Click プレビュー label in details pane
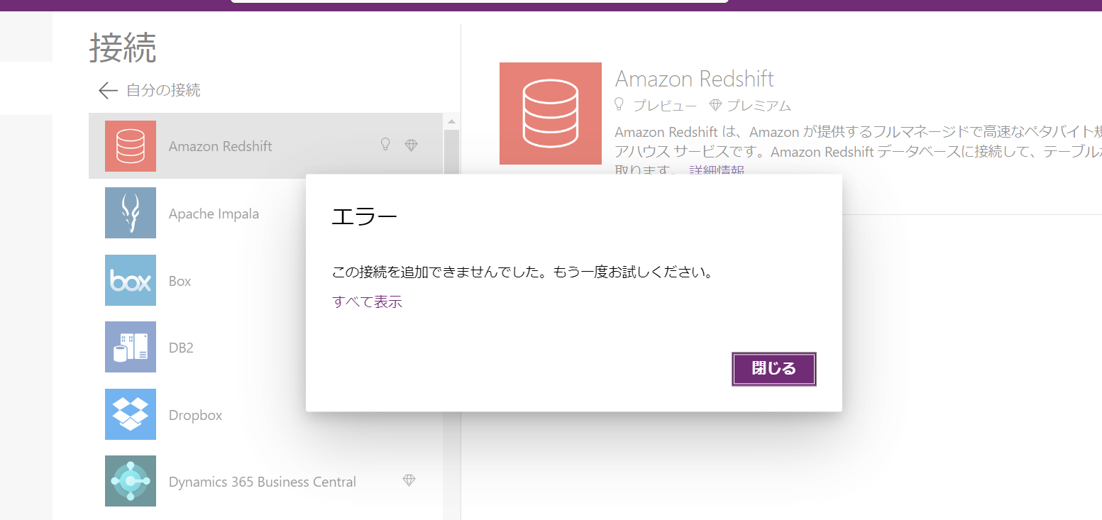The image size is (1102, 520). [665, 106]
